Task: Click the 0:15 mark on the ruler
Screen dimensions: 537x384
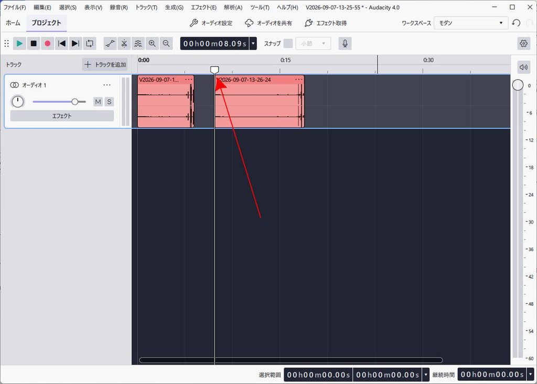Action: coord(285,60)
